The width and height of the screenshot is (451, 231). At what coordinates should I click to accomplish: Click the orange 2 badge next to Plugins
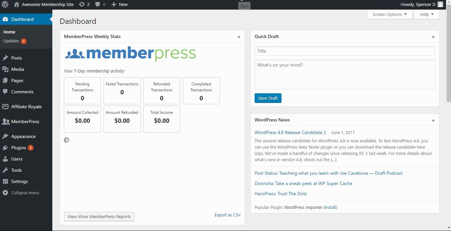tap(30, 148)
